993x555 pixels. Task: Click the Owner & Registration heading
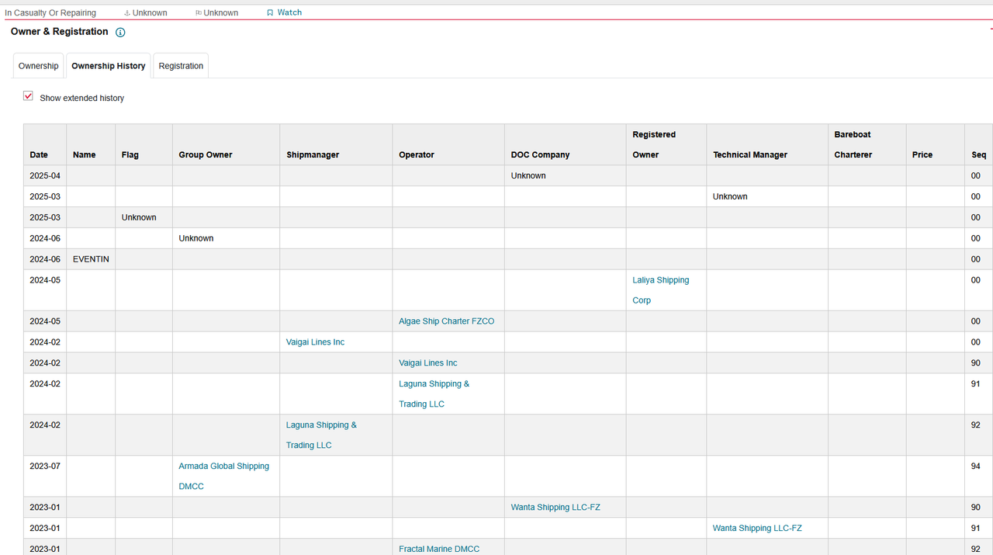(60, 32)
